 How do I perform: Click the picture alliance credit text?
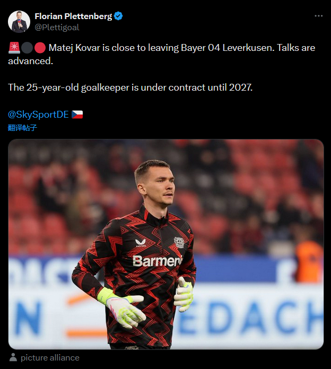(50, 358)
